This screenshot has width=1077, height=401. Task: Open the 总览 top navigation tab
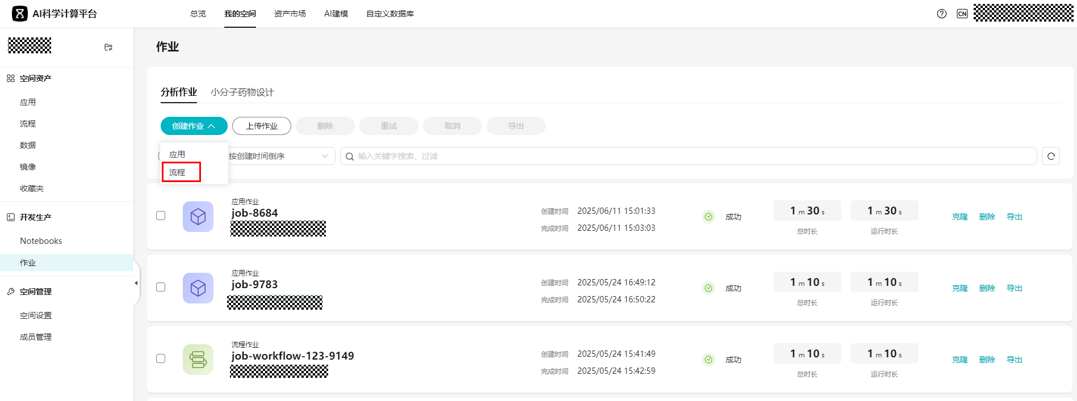pos(198,14)
